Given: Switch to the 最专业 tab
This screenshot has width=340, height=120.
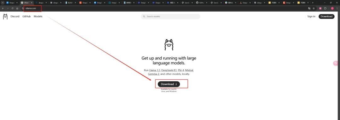Looking at the screenshot, I should (x=231, y=3).
